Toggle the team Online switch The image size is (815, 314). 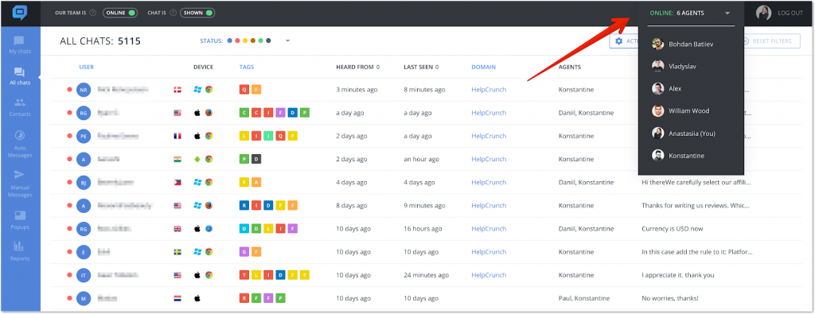coord(120,13)
